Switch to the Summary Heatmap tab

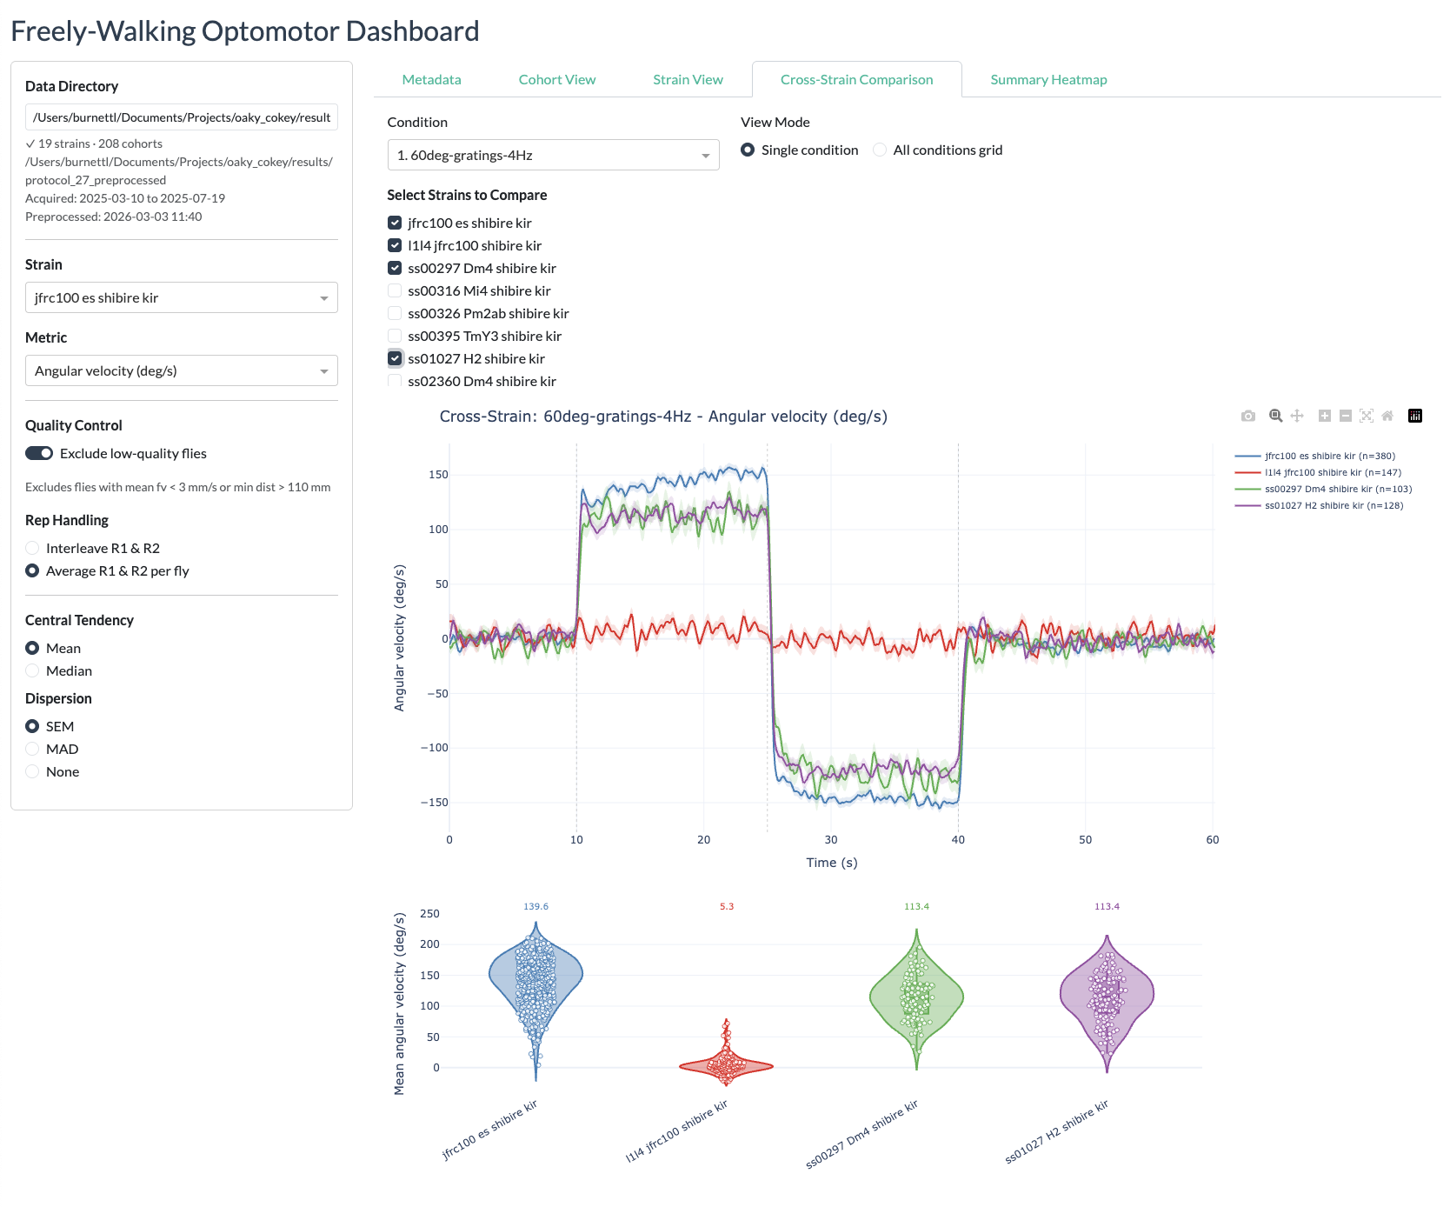click(x=1048, y=79)
